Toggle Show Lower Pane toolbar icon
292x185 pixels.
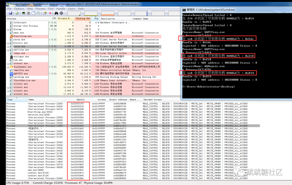pos(33,13)
